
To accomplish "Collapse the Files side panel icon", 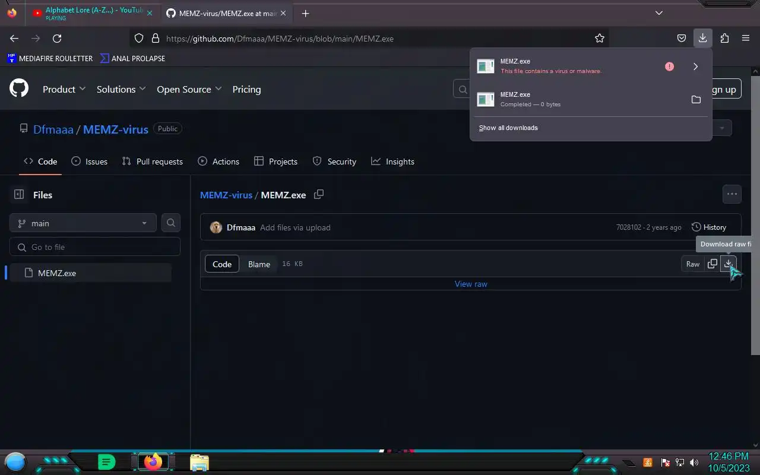I will pyautogui.click(x=19, y=194).
